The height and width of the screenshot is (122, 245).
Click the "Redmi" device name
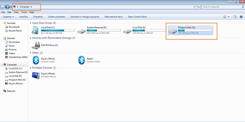pyautogui.click(x=90, y=59)
